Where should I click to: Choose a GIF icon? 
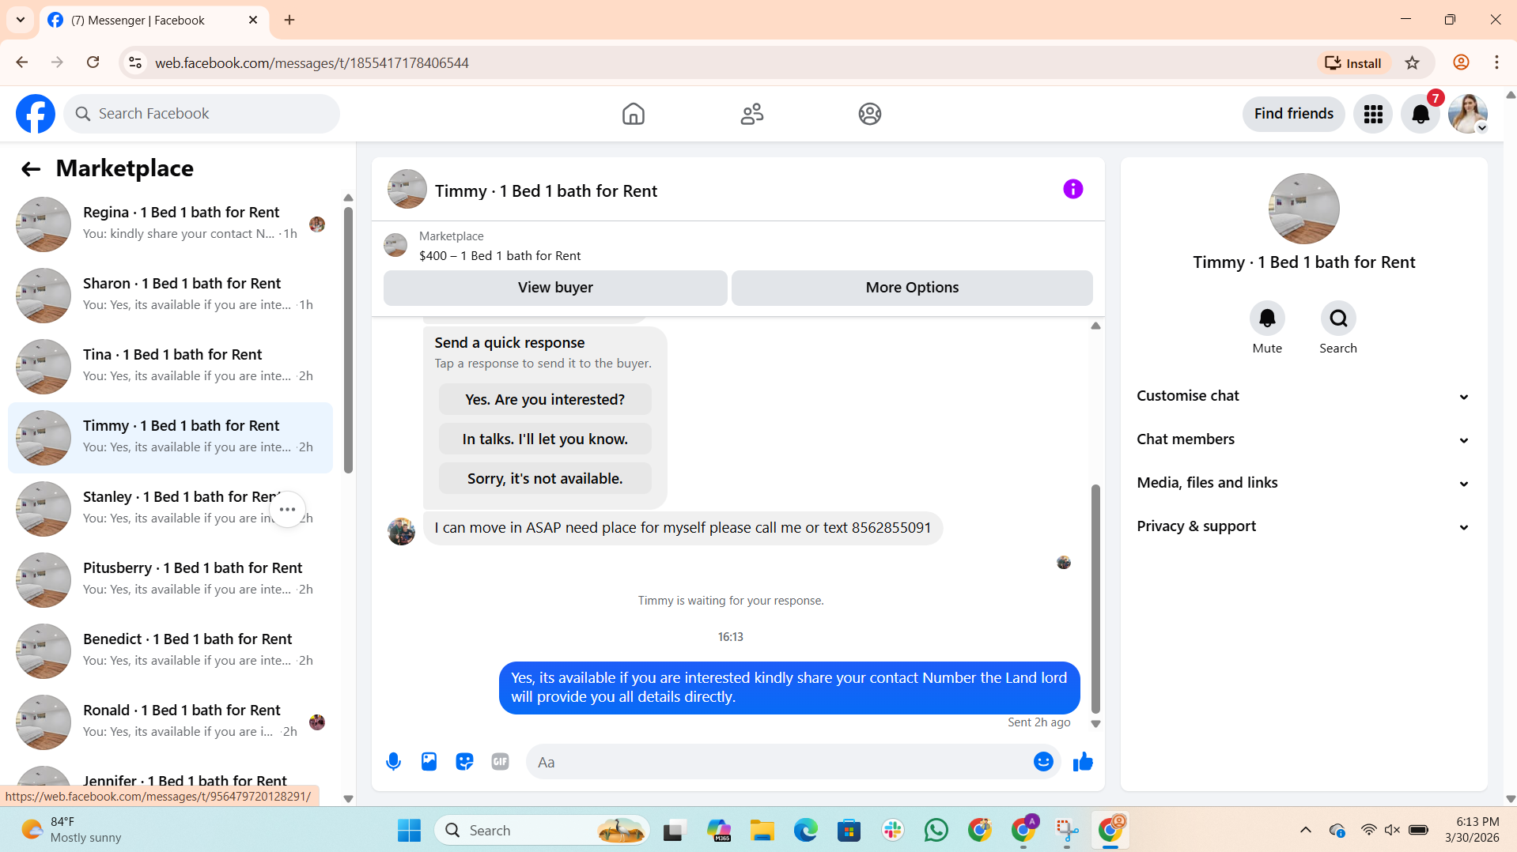tap(500, 762)
